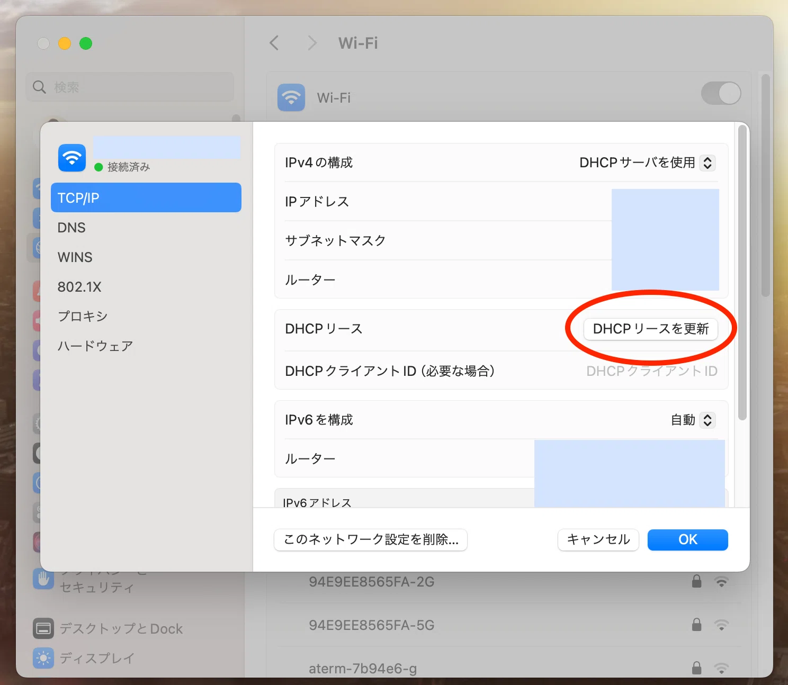Click Wi-Fi signal icon for 94E9EE8565FA-2G

721,582
